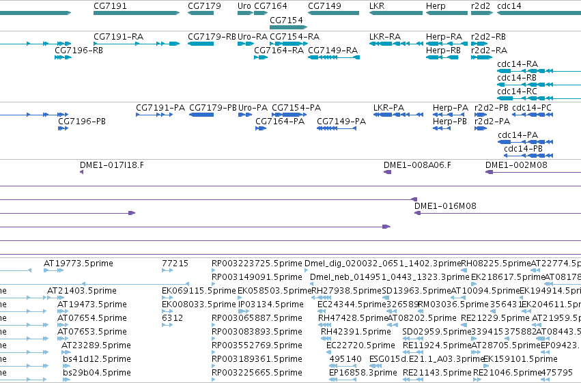
Task: Select the CG7149-PA protein feature
Action: 337,128
